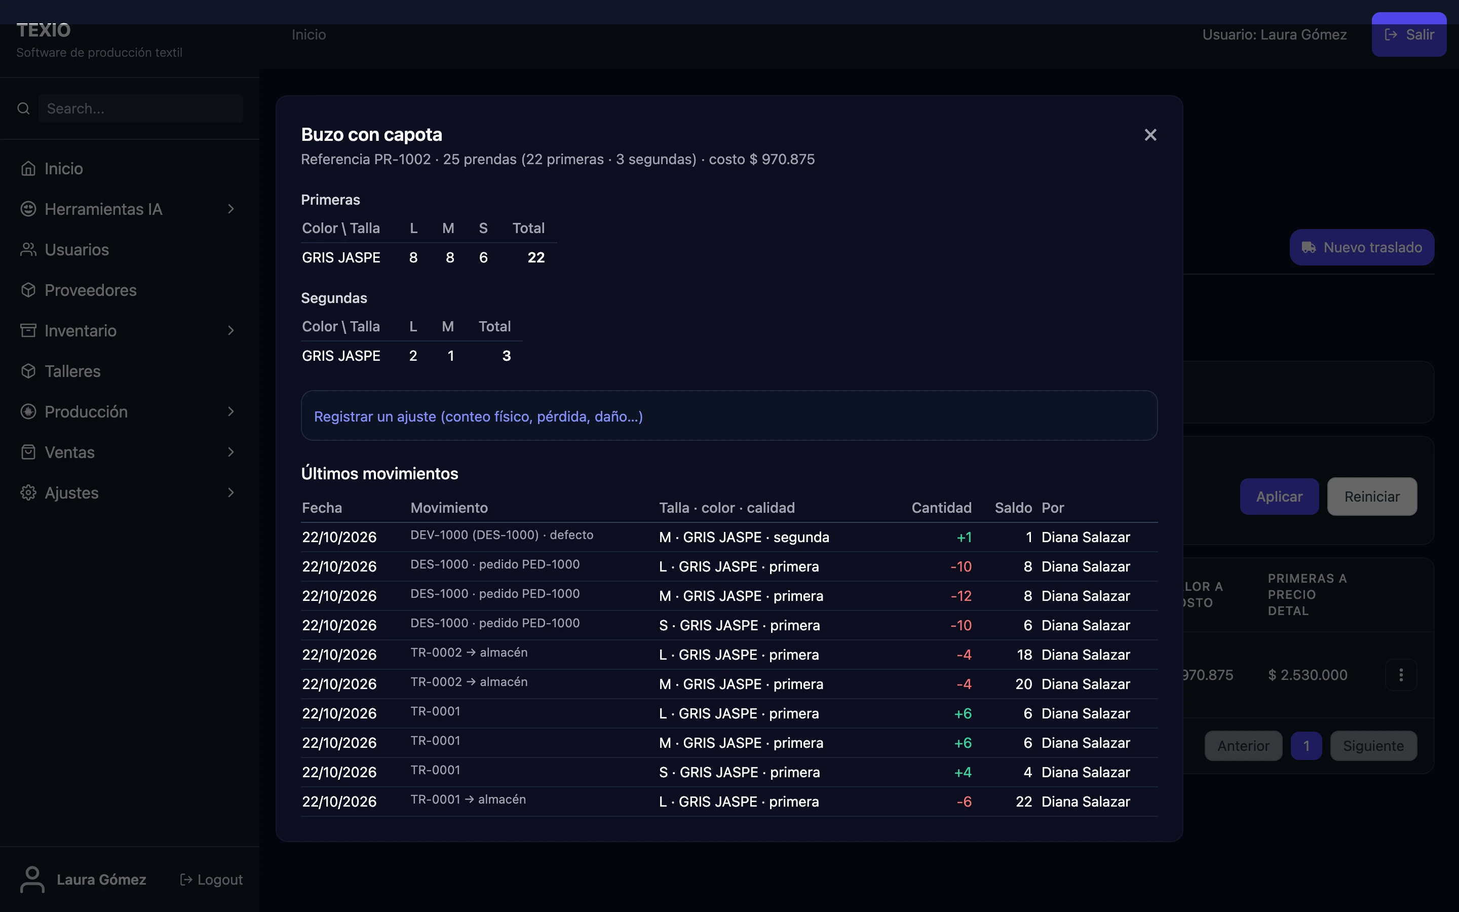Expand the Ventas submenu chevron

(231, 452)
